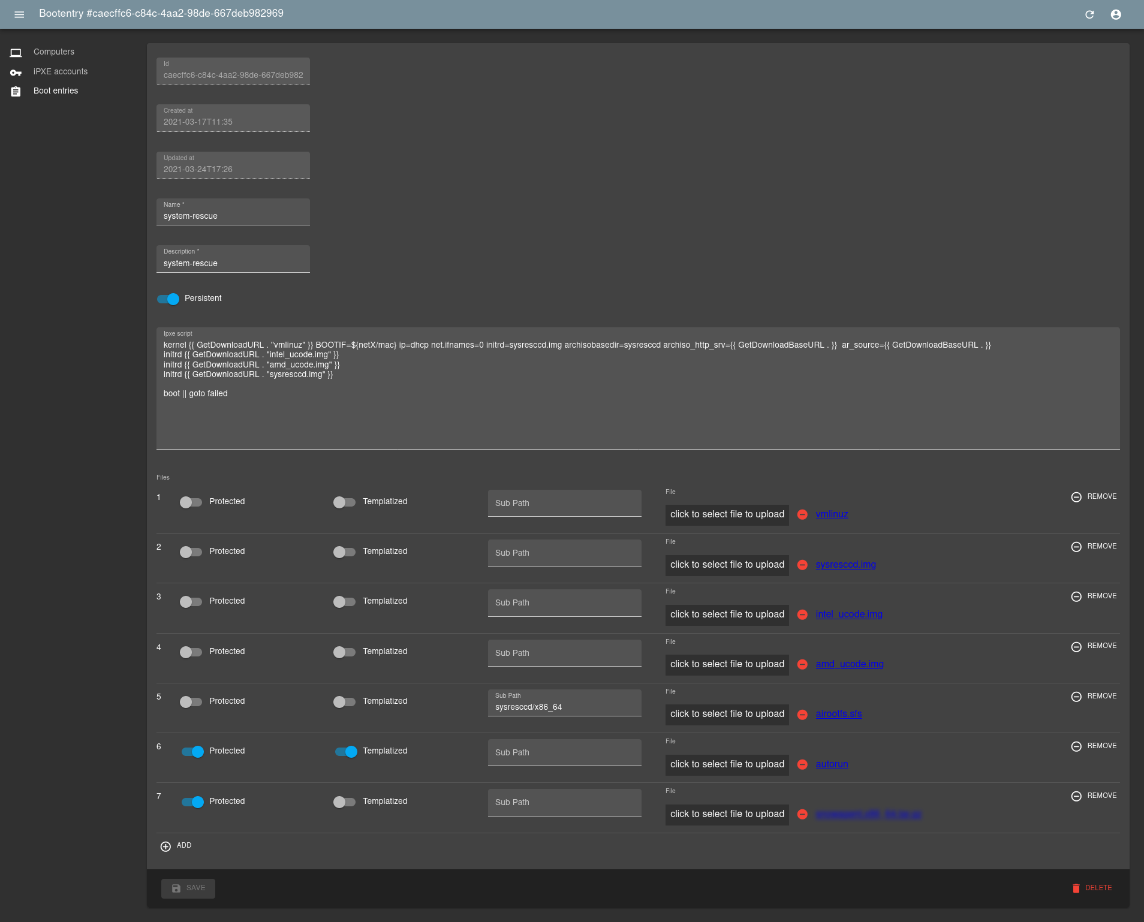This screenshot has width=1144, height=922.
Task: Remove uploaded airootfs.sfs via red icon
Action: [x=802, y=715]
